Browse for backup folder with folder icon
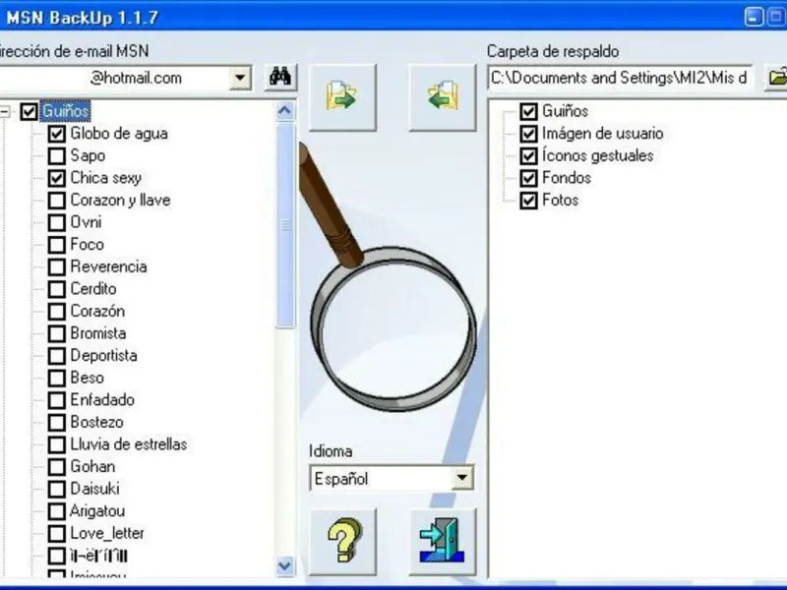The height and width of the screenshot is (590, 787). point(776,78)
